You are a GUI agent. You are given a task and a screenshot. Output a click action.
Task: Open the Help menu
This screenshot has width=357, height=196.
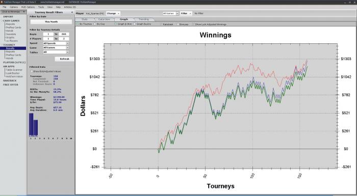tap(58, 7)
